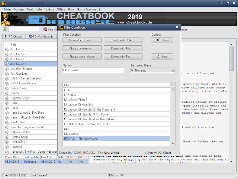
Task: Click the Cheats with File button
Action: point(123,48)
